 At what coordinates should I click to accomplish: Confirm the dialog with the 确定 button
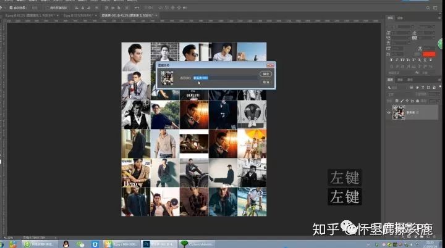[266, 73]
